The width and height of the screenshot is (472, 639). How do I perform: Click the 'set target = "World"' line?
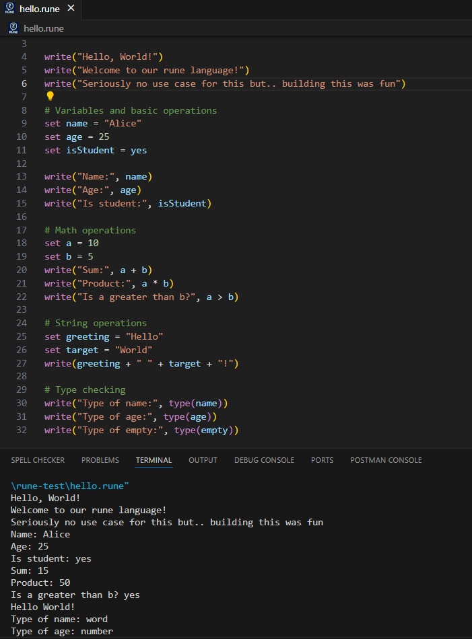click(98, 350)
